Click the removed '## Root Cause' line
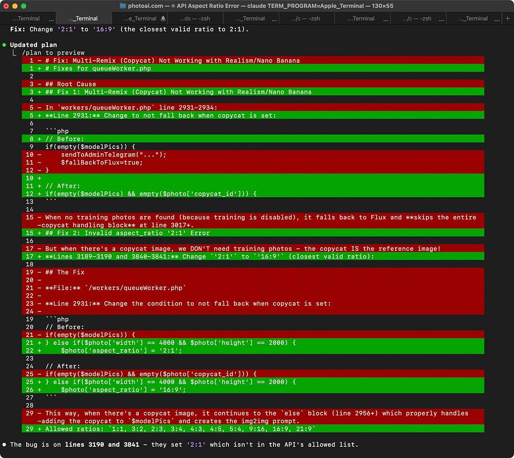514x458 pixels. 253,84
